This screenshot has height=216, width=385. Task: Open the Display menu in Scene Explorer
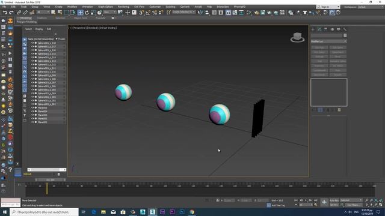pyautogui.click(x=39, y=29)
